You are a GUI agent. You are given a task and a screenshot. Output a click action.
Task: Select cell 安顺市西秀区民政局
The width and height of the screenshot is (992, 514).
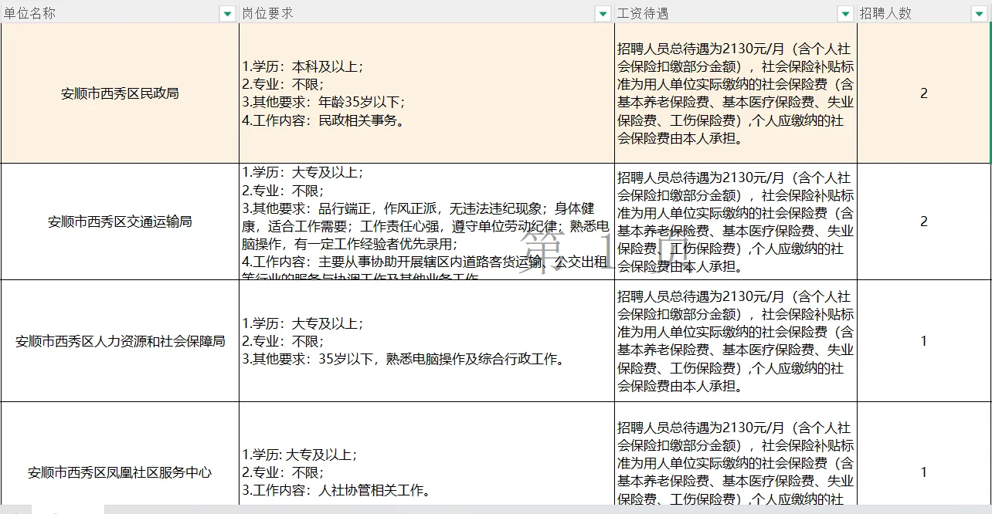click(x=119, y=93)
